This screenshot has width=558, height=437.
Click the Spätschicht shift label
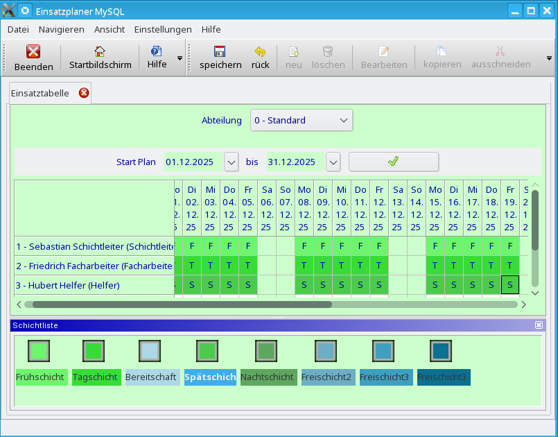[x=210, y=377]
